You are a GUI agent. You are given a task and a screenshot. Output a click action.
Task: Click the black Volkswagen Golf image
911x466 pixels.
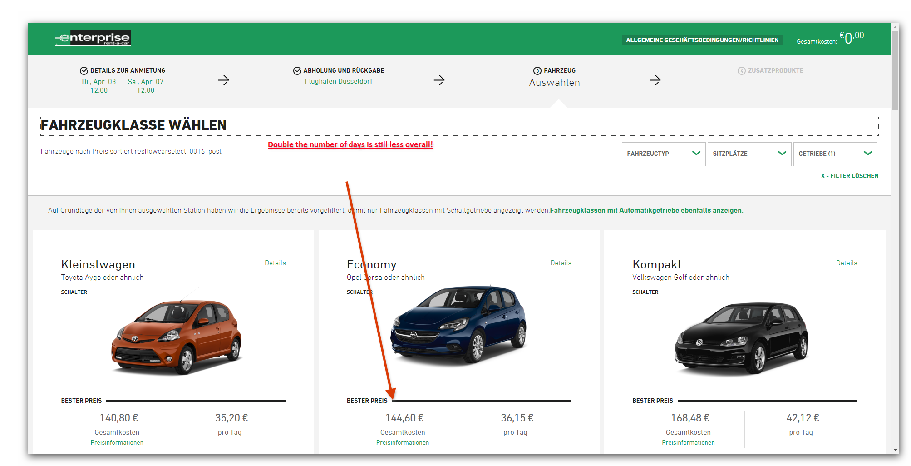[x=742, y=339]
